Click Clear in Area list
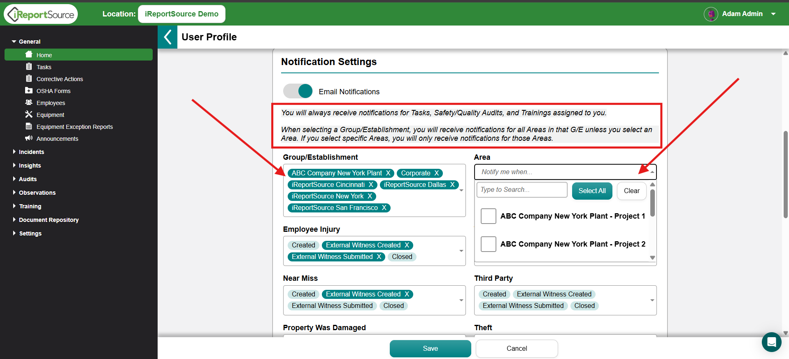Screen dimensions: 789x359 point(632,191)
